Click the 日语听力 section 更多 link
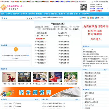 pyautogui.click(x=37, y=100)
